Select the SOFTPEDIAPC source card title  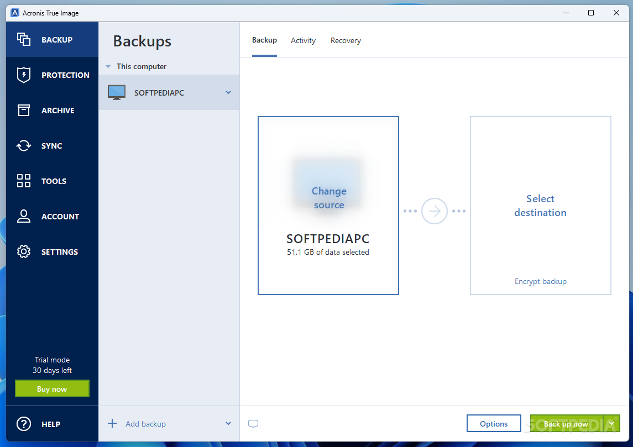pyautogui.click(x=328, y=239)
